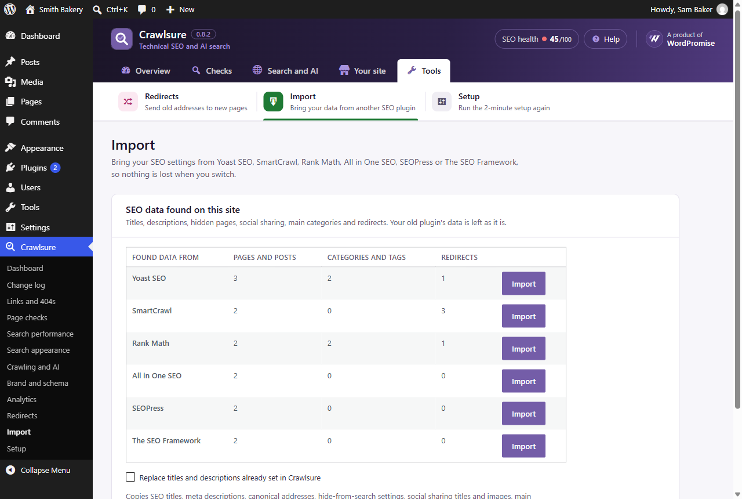Screen dimensions: 742x499
Task: Open Crawling and AI submenu item
Action: (33, 367)
